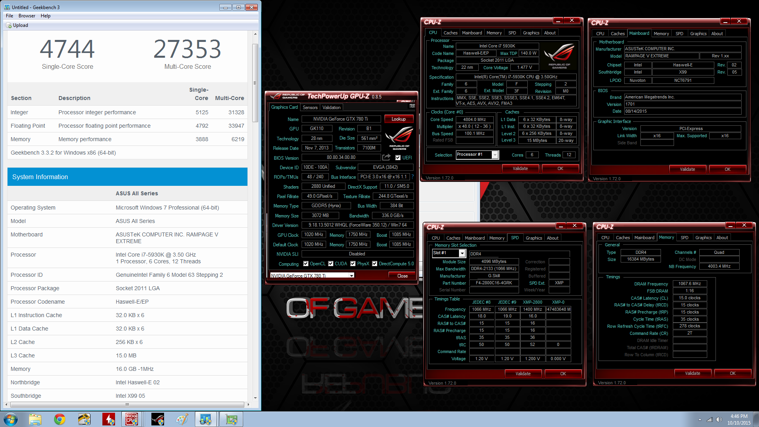The width and height of the screenshot is (759, 427).
Task: Click the Geekbench vertical scrollbar thumb
Action: 255,83
